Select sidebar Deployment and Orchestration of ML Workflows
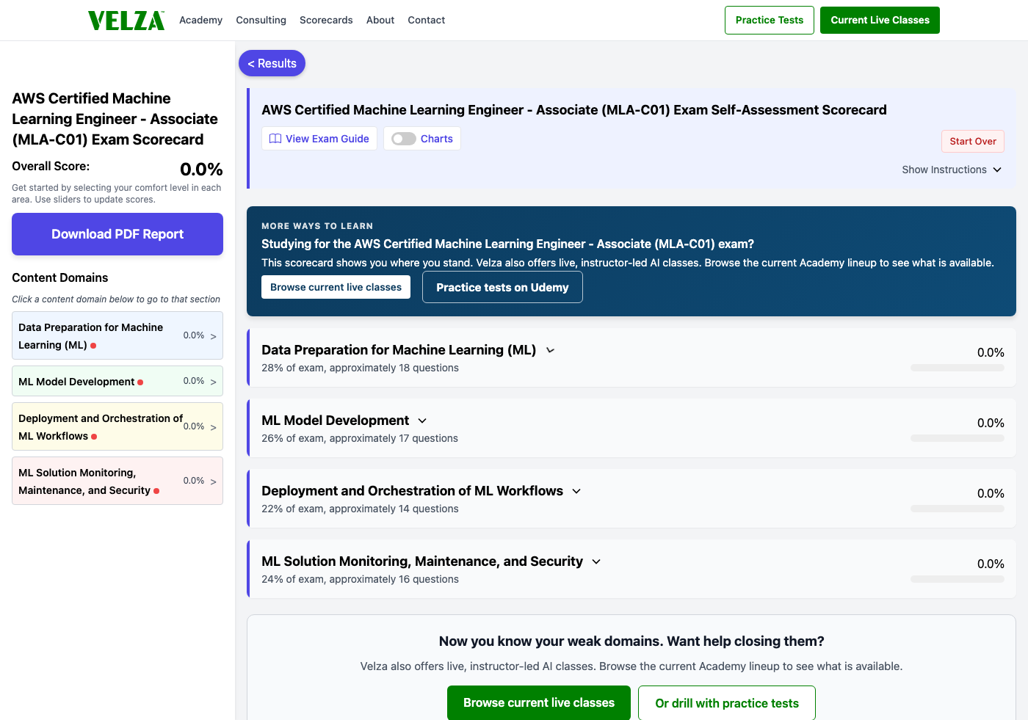The image size is (1028, 720). 117,426
